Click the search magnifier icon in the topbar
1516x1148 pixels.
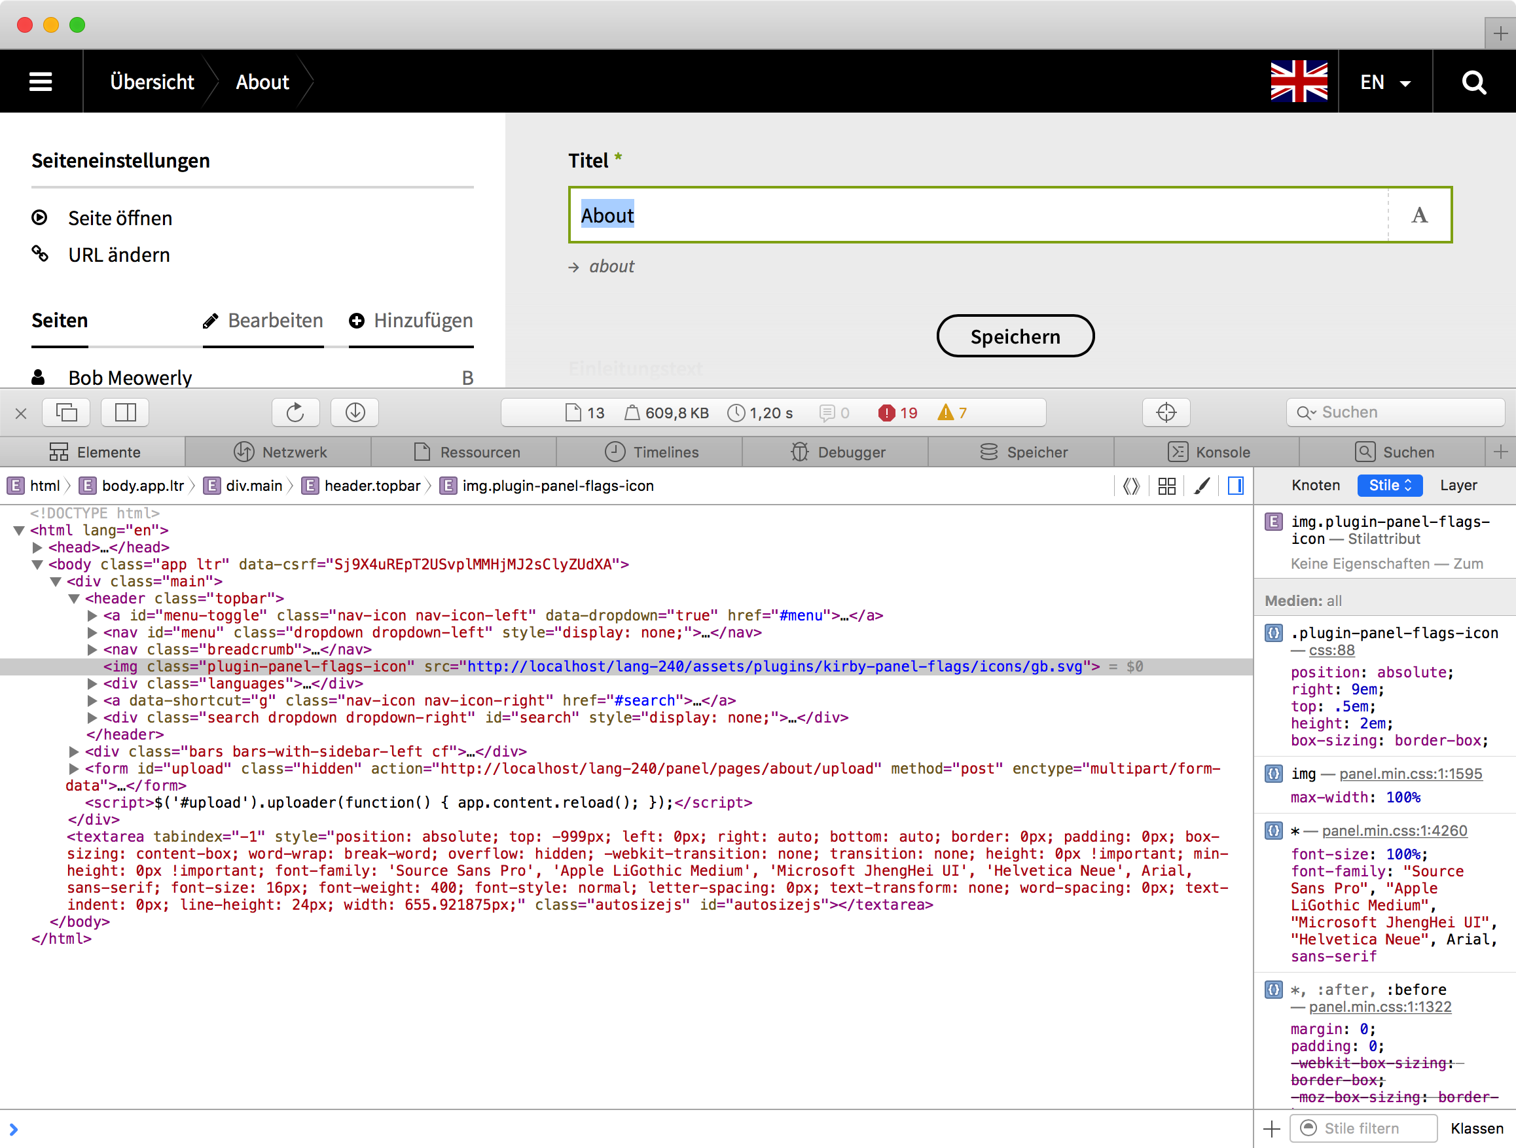pos(1473,82)
